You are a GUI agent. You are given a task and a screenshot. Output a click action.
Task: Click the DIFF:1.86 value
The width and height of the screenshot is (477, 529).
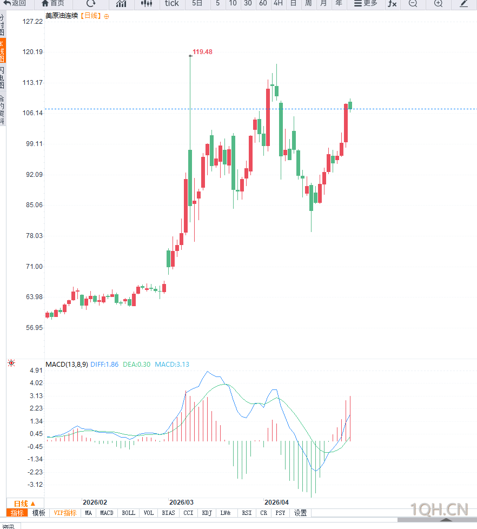pyautogui.click(x=104, y=365)
